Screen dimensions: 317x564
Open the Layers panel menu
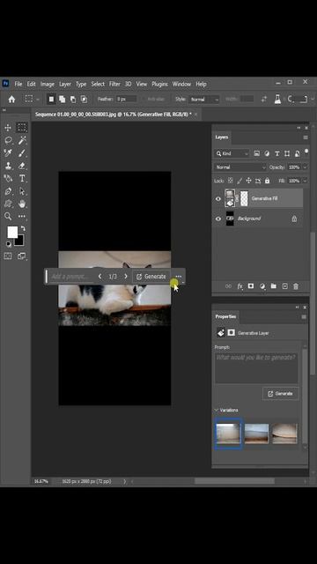306,137
